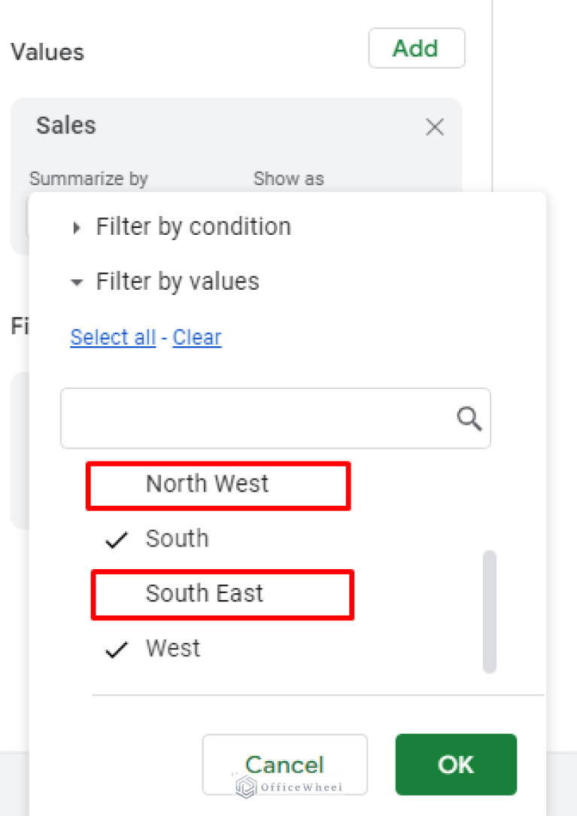Uncheck the West option
The height and width of the screenshot is (816, 577).
point(173,648)
